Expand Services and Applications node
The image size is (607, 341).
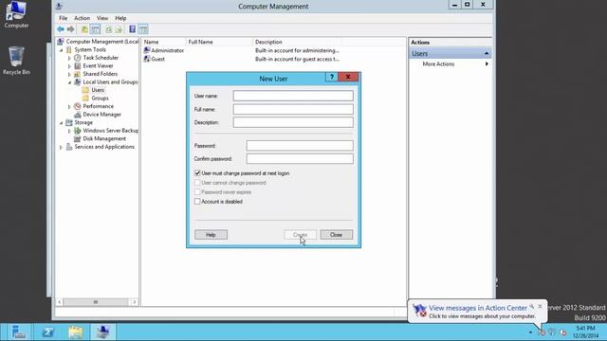[x=61, y=147]
